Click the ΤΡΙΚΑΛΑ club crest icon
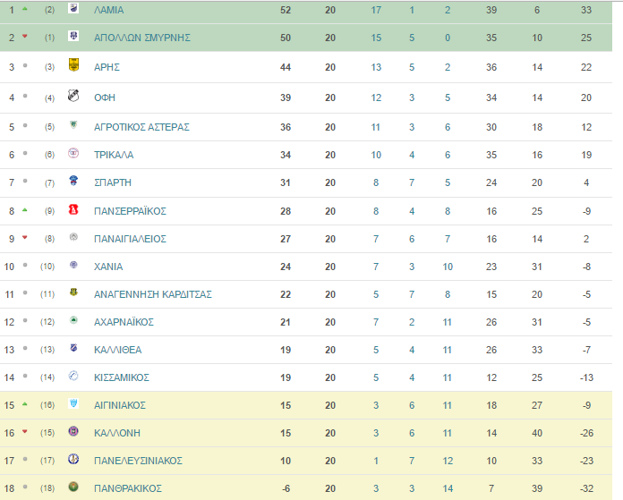Screen dimensions: 623x500 click(x=73, y=153)
